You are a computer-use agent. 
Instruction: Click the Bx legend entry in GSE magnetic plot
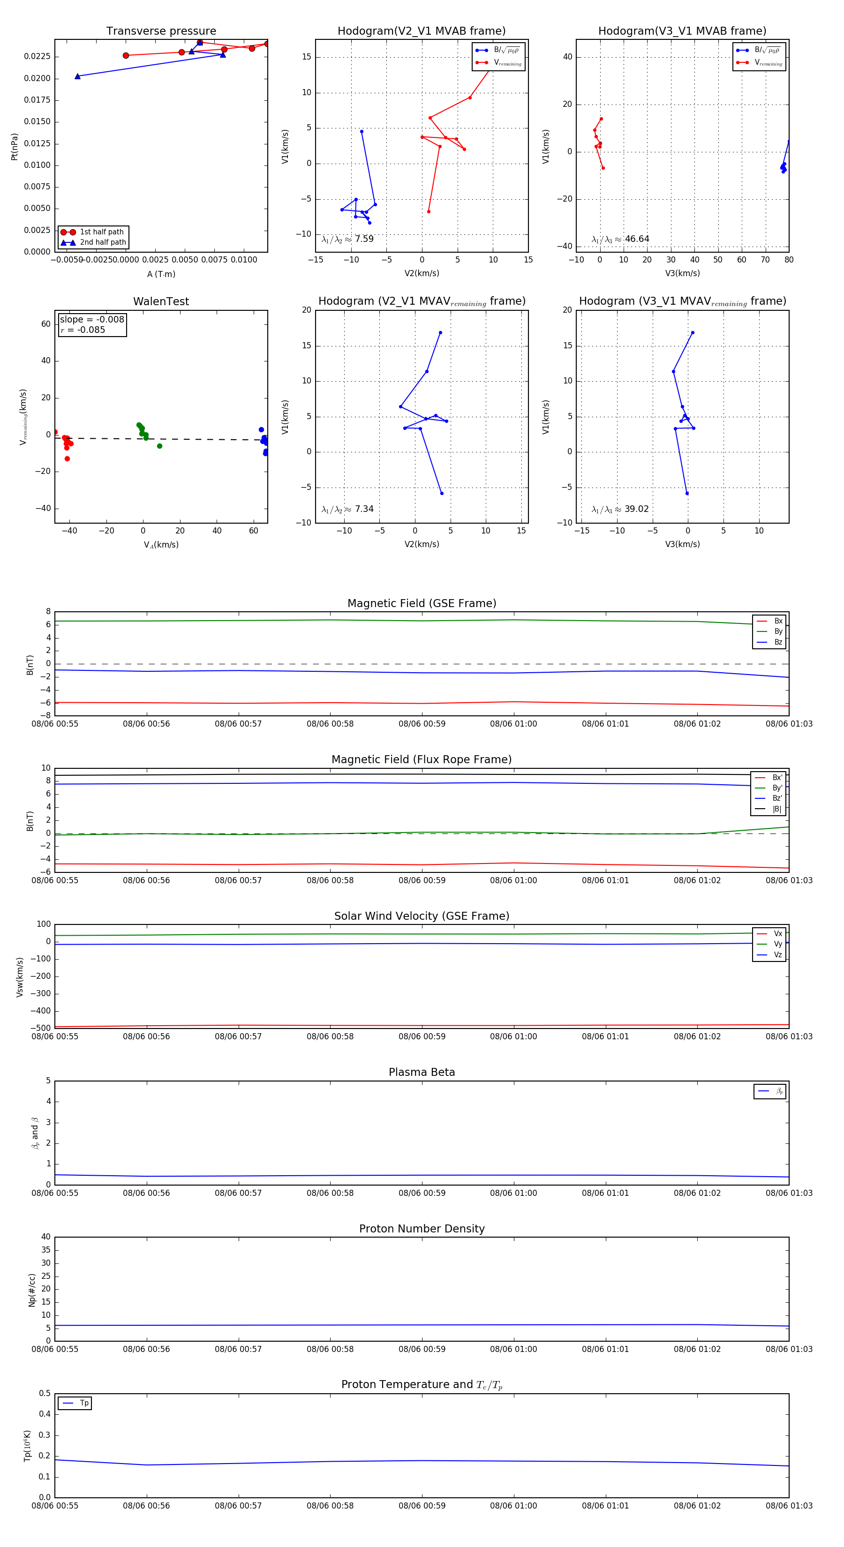pos(769,621)
